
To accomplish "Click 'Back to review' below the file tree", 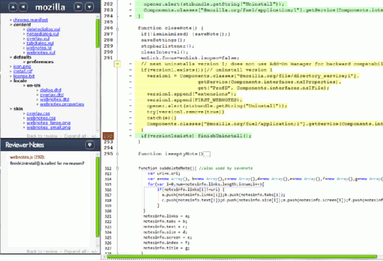I will pos(42,136).
